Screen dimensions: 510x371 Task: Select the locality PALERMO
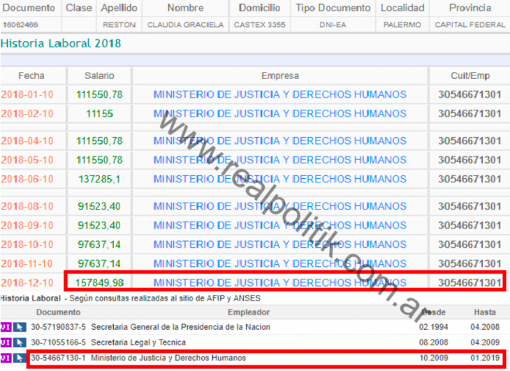click(x=402, y=25)
